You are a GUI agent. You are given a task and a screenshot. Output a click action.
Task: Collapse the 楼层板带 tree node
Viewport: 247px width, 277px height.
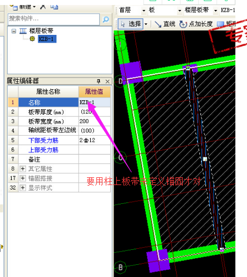pos(14,31)
